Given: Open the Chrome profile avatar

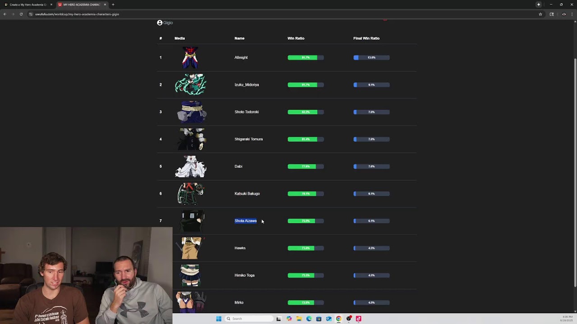Looking at the screenshot, I should (x=563, y=14).
